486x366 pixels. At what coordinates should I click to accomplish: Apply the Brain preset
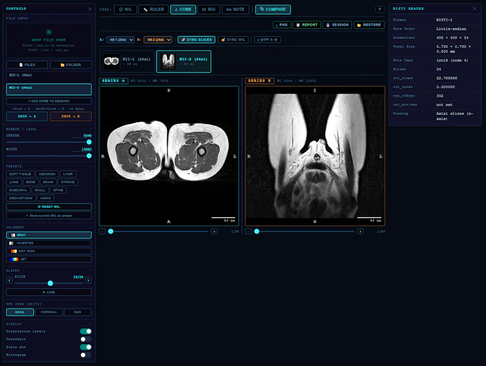tap(48, 182)
